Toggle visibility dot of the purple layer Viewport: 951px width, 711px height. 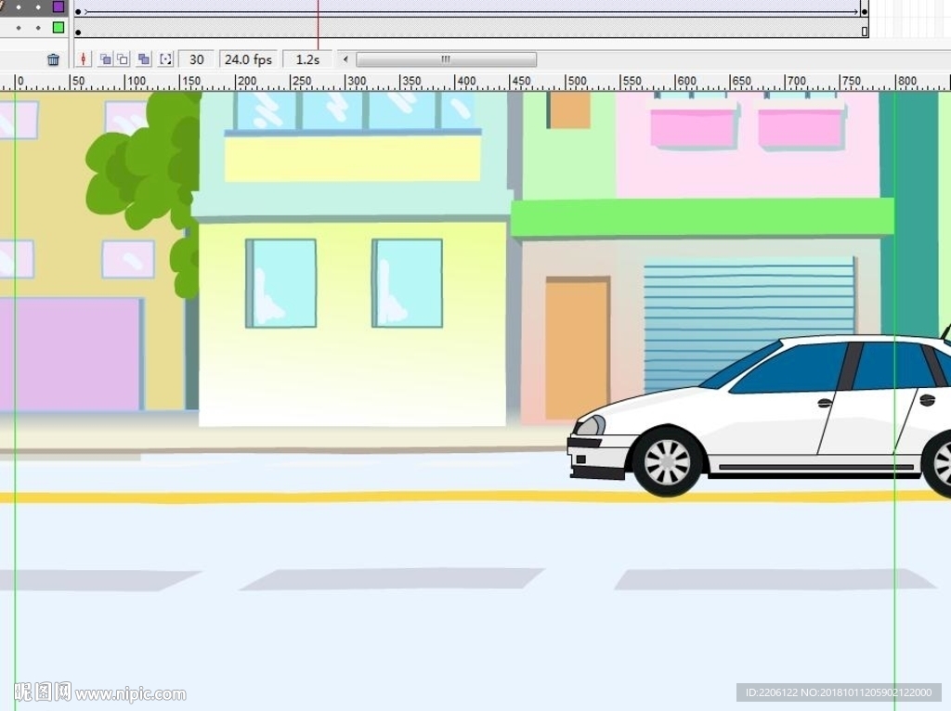pos(19,6)
